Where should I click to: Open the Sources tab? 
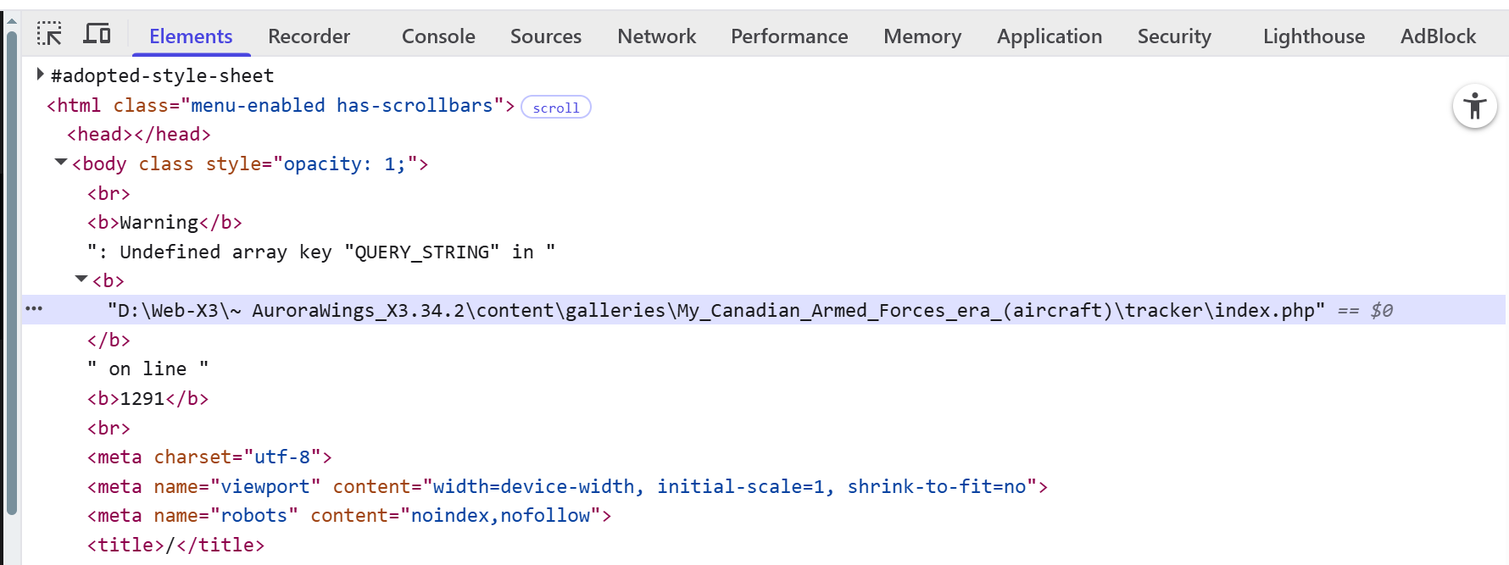(546, 36)
